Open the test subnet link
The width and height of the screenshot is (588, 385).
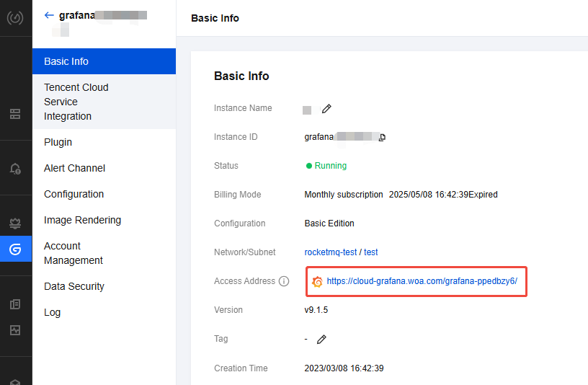tap(370, 252)
